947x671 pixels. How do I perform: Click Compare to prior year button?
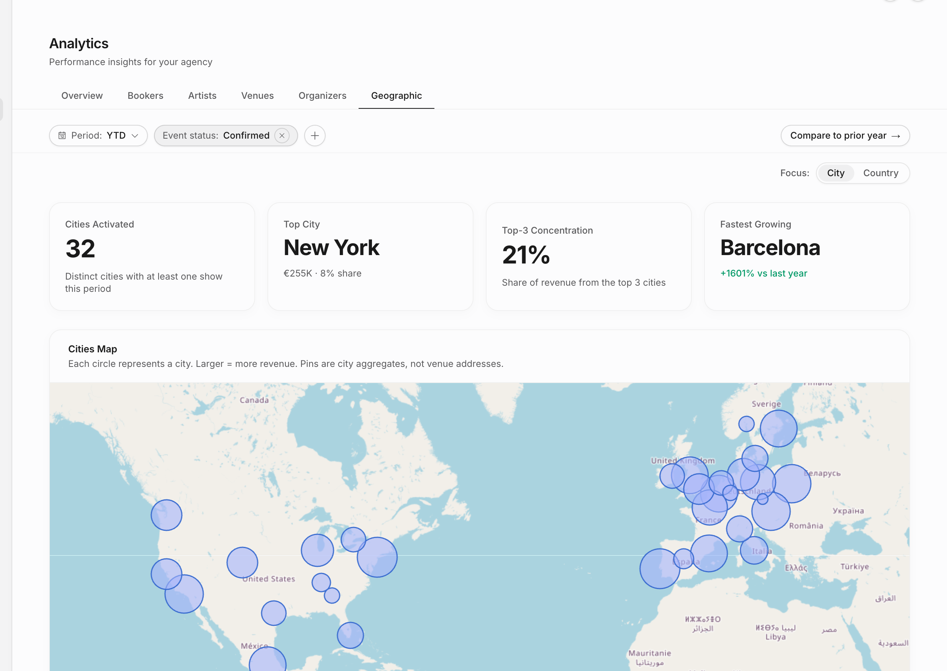point(845,136)
